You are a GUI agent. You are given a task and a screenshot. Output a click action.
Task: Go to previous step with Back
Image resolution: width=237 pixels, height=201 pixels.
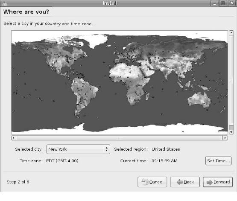point(185,182)
